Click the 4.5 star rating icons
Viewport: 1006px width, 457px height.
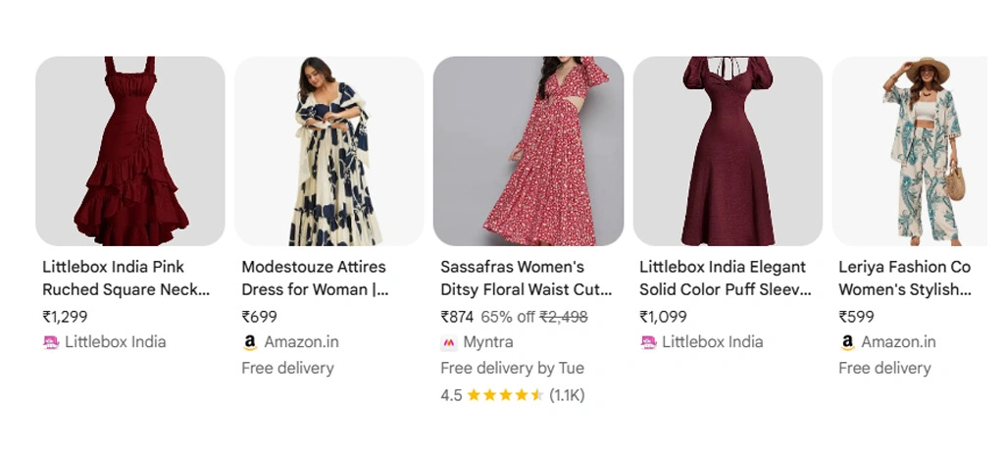tap(505, 395)
